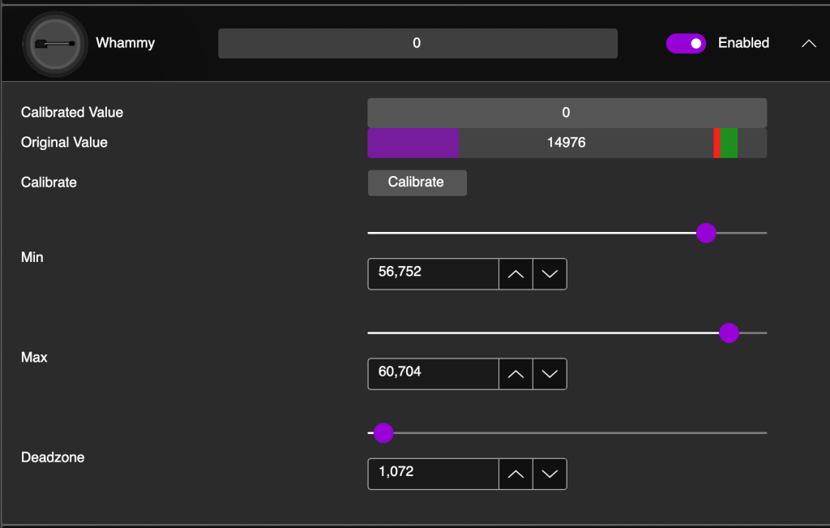Image resolution: width=830 pixels, height=528 pixels.
Task: Click the Deadzone slider handle
Action: pos(383,433)
